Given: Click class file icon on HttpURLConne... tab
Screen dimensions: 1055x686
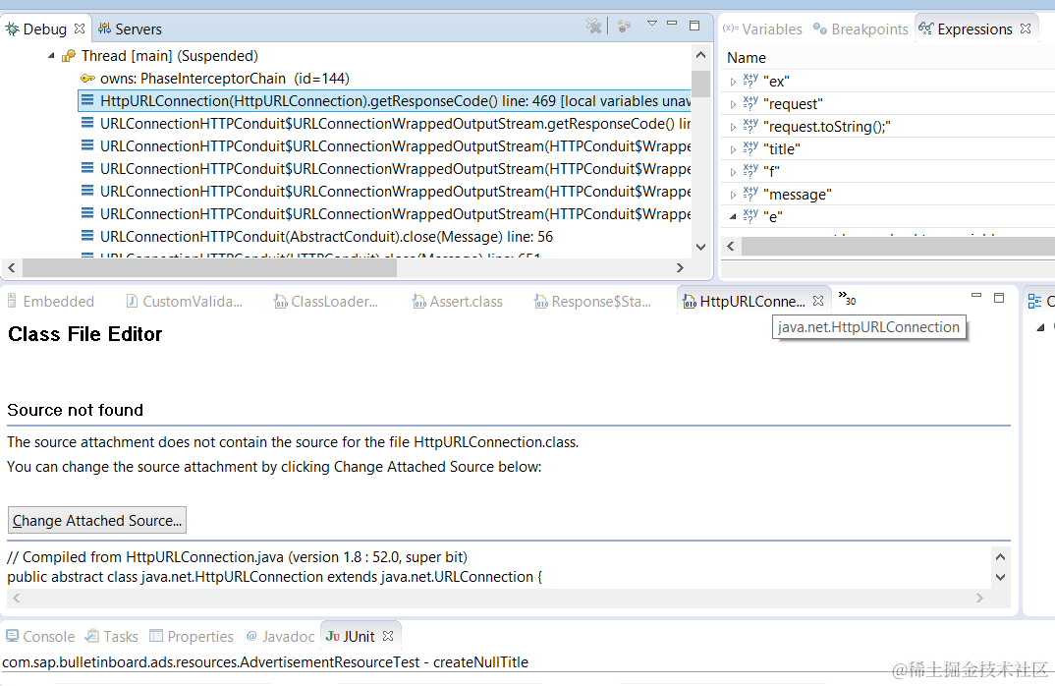Looking at the screenshot, I should click(x=689, y=302).
